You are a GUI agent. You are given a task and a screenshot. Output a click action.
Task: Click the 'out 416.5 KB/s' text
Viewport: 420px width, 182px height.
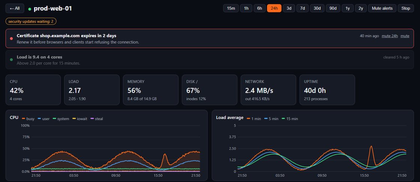click(257, 99)
